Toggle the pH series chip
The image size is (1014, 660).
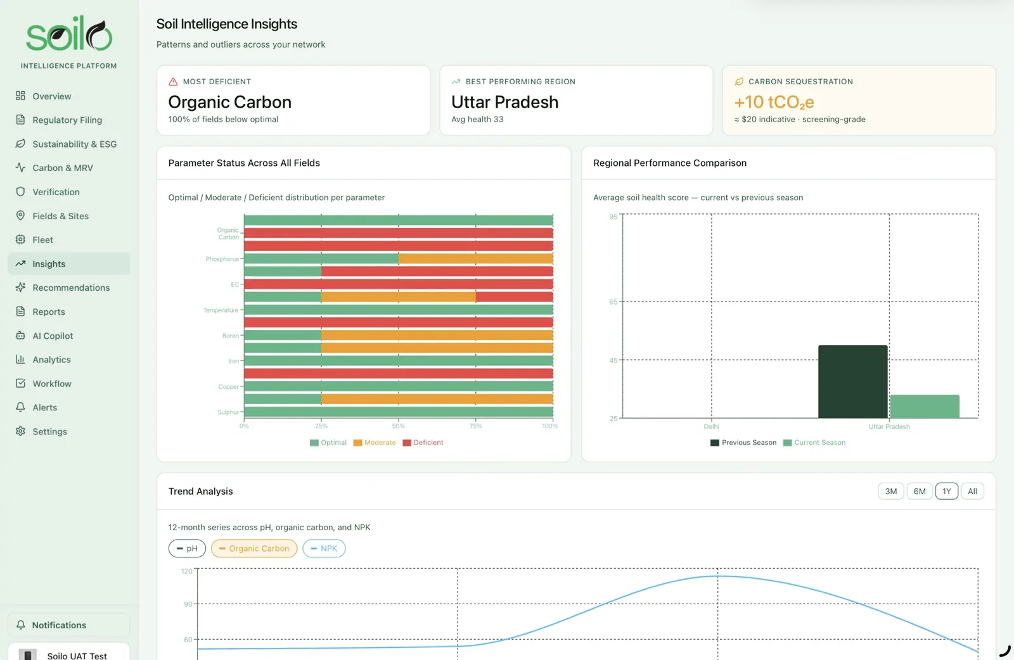187,549
